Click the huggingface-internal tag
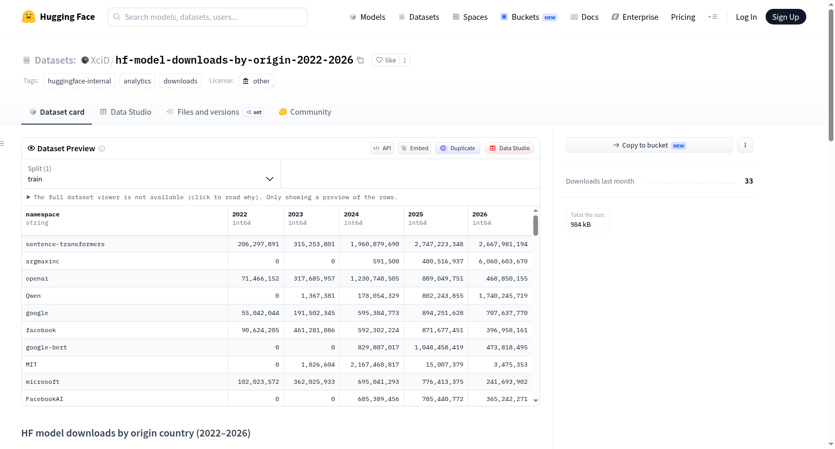 [79, 81]
